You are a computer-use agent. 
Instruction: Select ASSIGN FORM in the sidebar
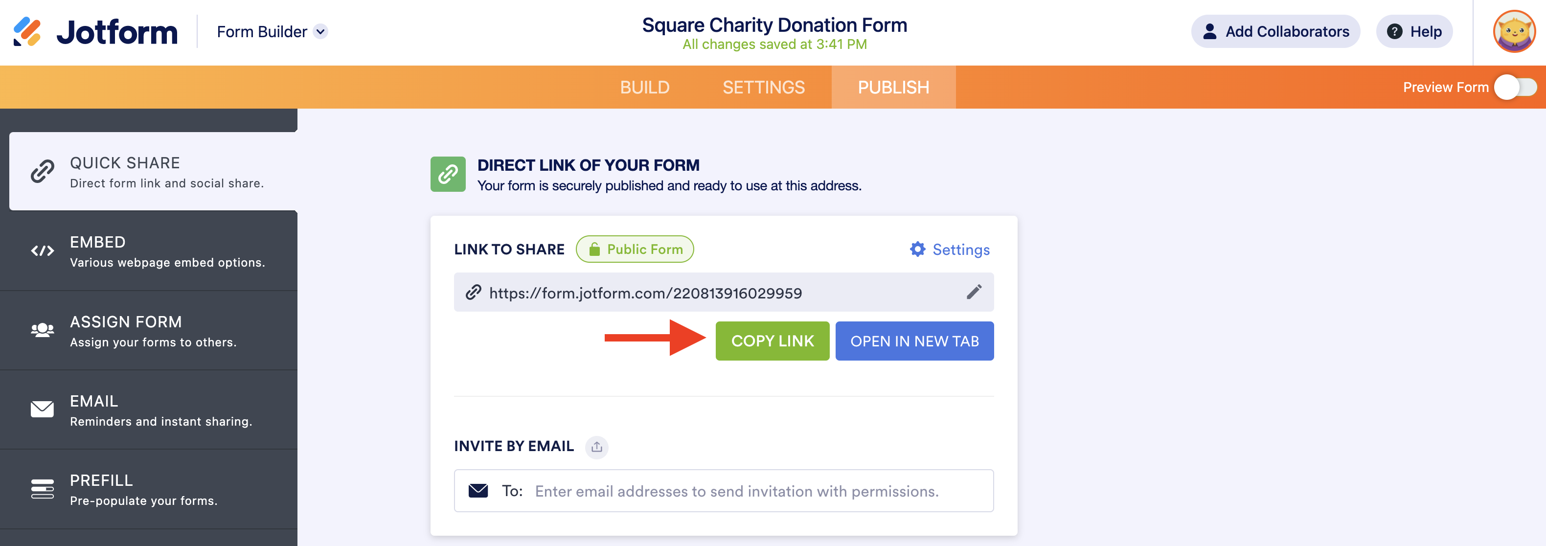149,331
